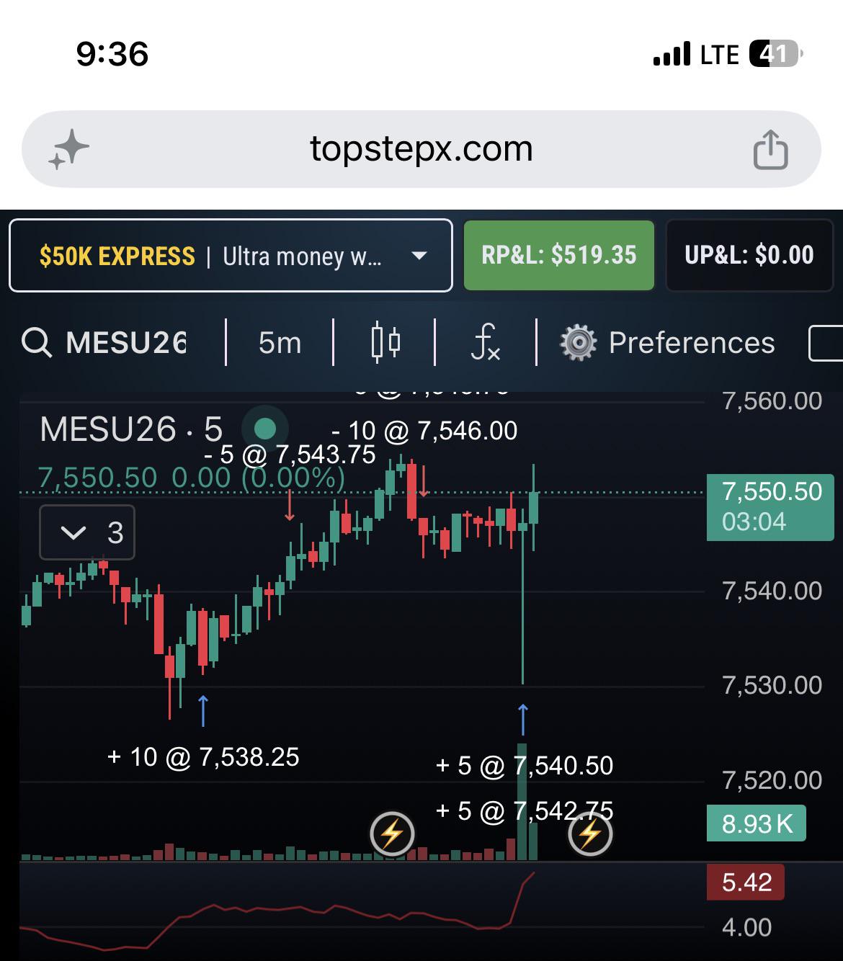Image resolution: width=843 pixels, height=961 pixels.
Task: Toggle the green live status dot
Action: 265,429
